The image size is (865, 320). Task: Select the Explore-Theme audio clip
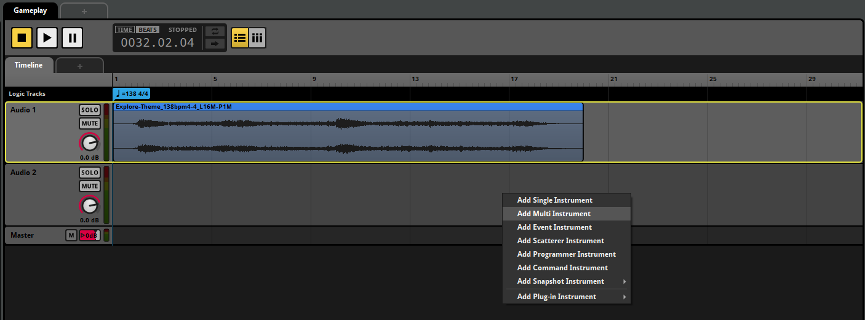pos(348,132)
